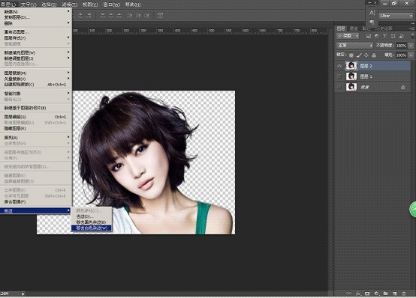Open the Layers panel flyout menu
This screenshot has height=298, width=416.
411,28
